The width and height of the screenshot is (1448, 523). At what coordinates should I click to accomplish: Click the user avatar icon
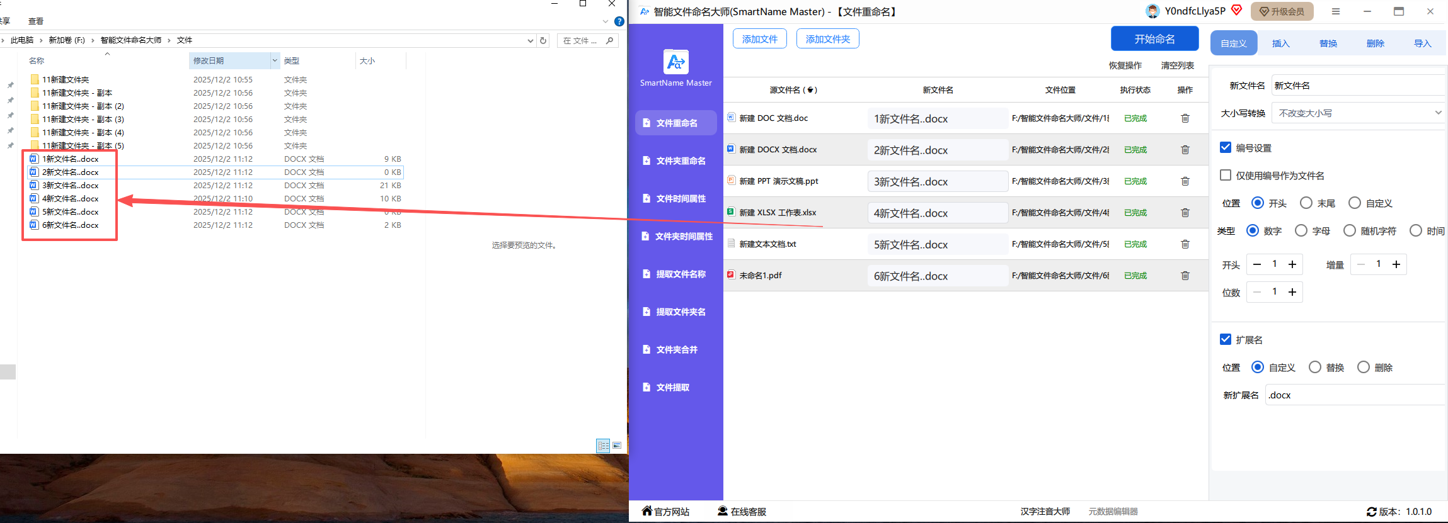(x=1152, y=11)
